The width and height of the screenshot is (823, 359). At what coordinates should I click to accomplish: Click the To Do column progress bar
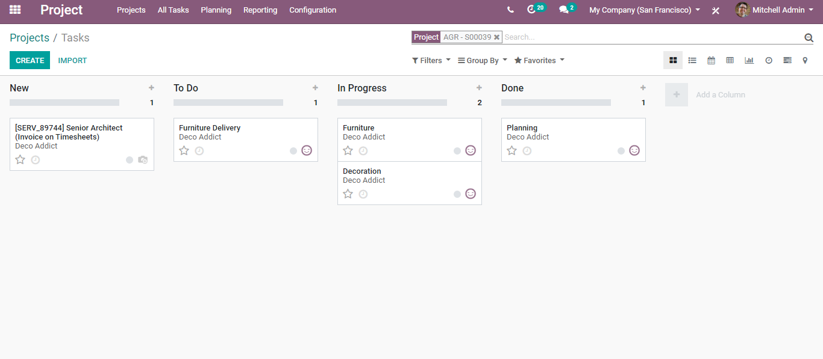point(228,103)
